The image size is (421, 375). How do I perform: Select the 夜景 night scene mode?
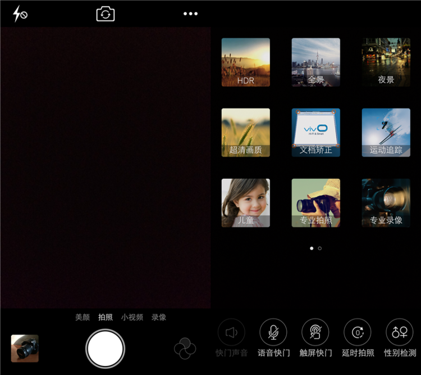pos(386,62)
